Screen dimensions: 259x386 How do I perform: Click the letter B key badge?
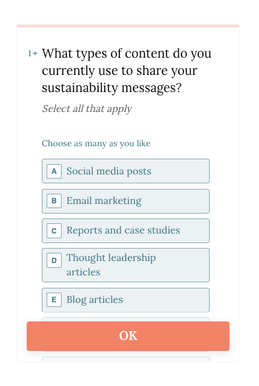(54, 201)
